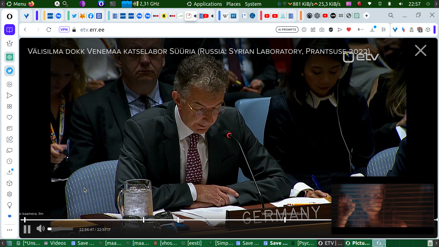
Task: Click the send page arrow icon in toolbar
Action: 340,30
